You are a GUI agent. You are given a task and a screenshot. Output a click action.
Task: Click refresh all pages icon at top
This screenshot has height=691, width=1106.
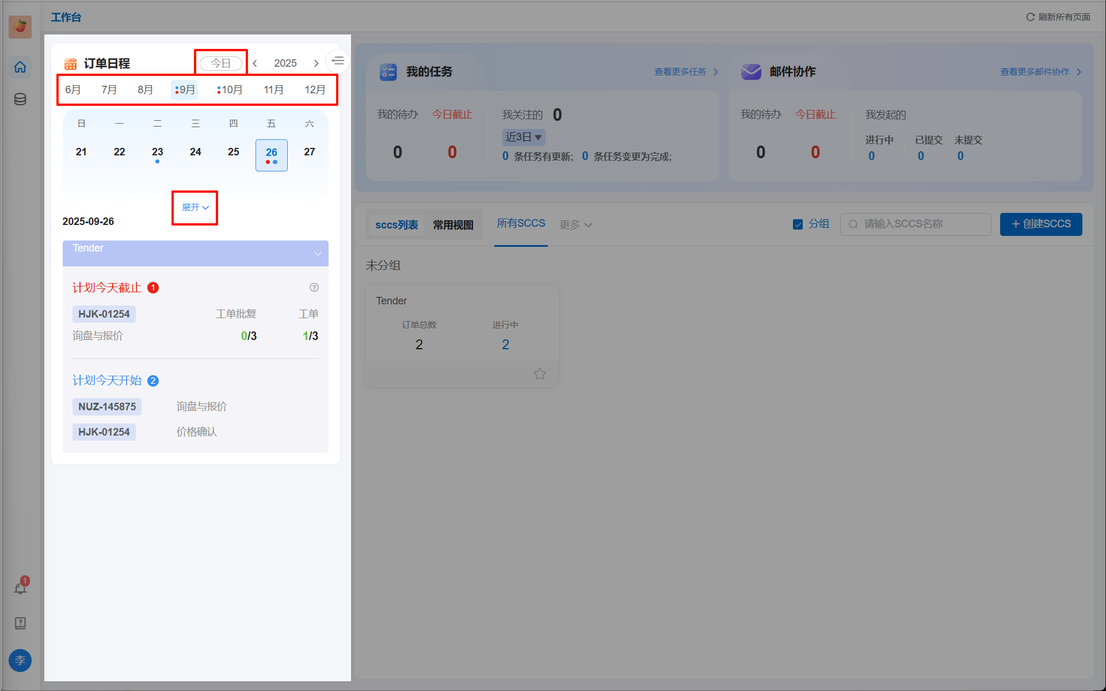point(1030,17)
